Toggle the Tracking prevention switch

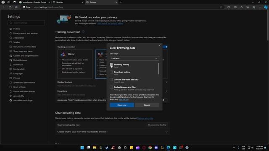click(165, 47)
